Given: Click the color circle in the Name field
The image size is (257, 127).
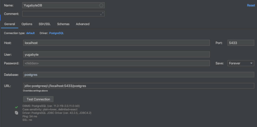Looking at the screenshot, I should point(101,5).
